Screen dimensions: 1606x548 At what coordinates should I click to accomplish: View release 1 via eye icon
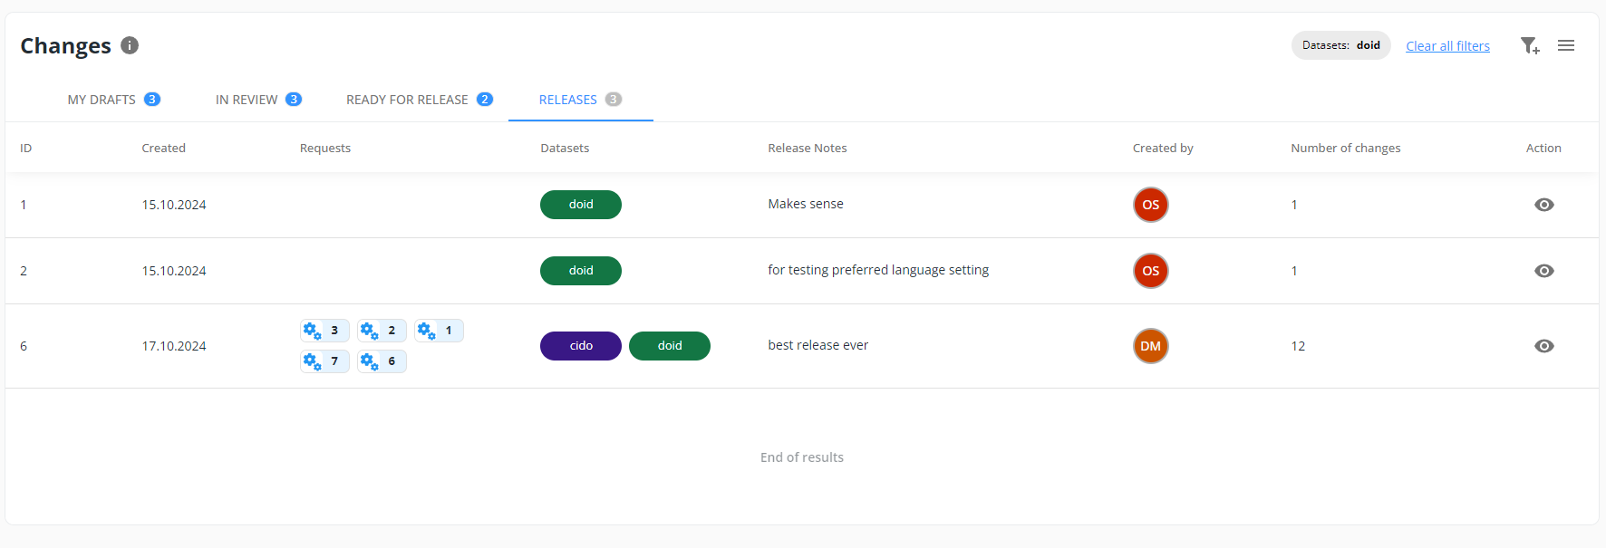coord(1544,205)
